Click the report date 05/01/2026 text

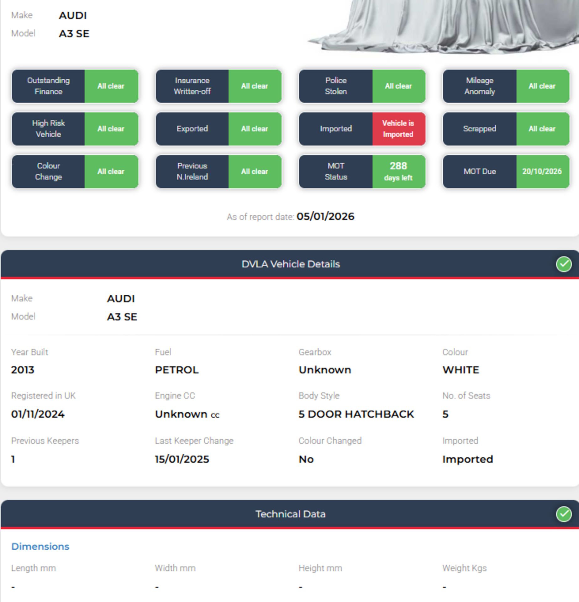tap(325, 216)
